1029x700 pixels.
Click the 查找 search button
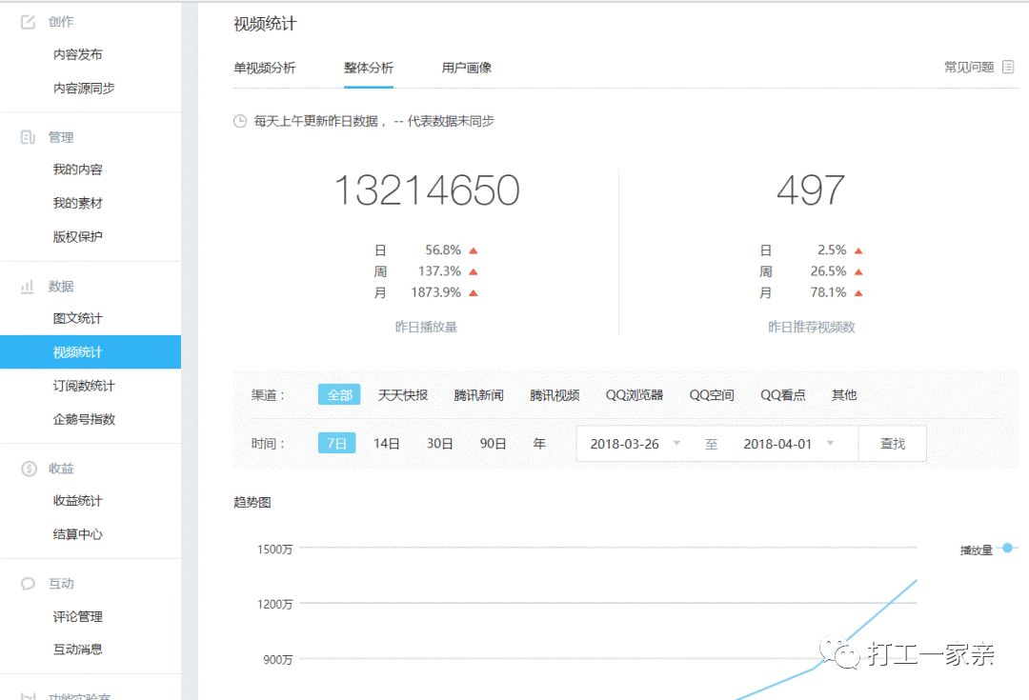coord(893,443)
